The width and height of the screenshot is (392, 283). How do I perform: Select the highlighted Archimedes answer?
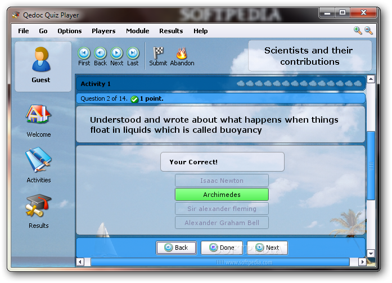(222, 195)
